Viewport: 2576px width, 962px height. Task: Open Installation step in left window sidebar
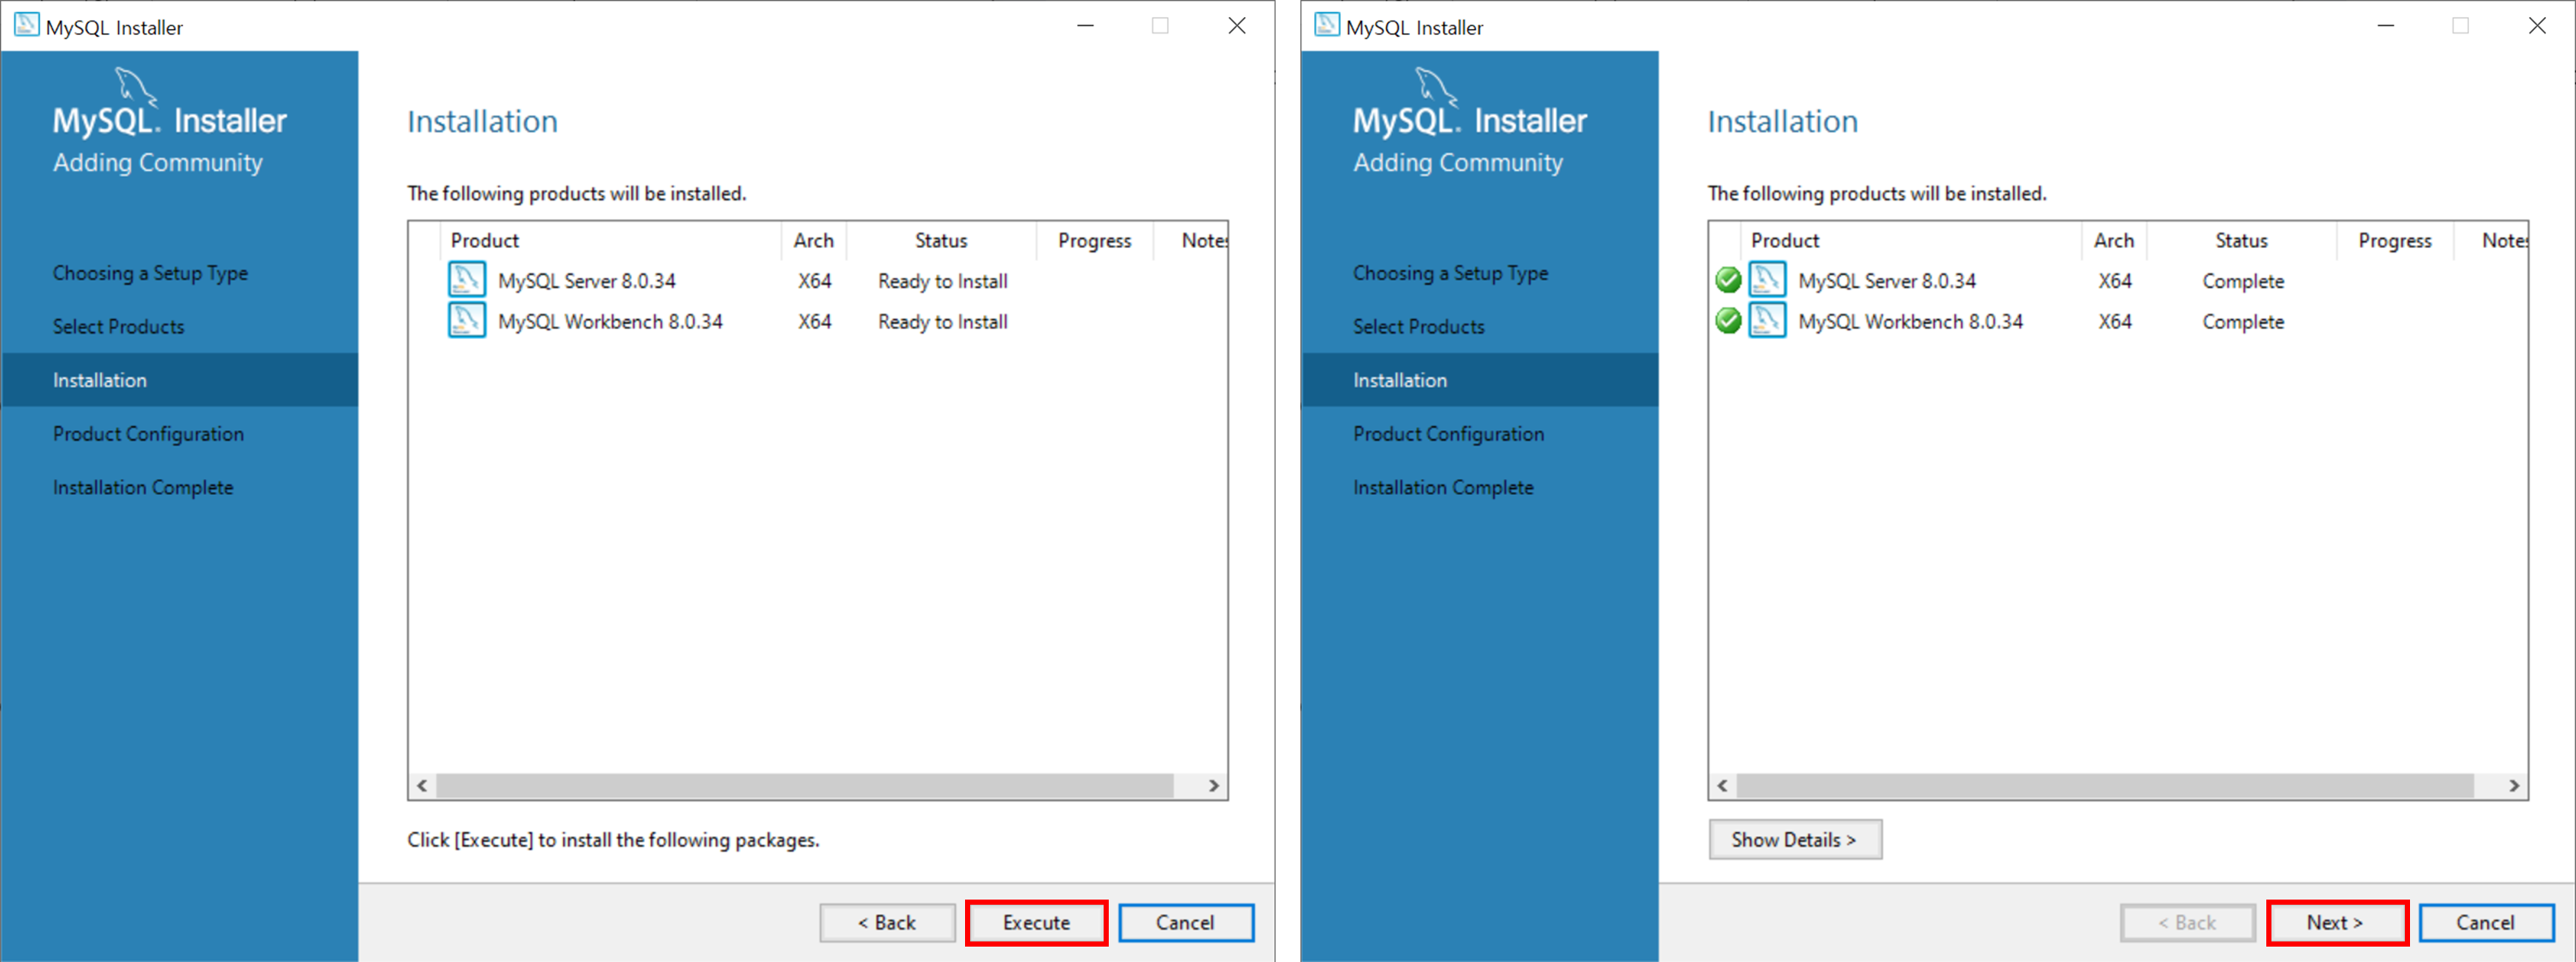click(180, 380)
